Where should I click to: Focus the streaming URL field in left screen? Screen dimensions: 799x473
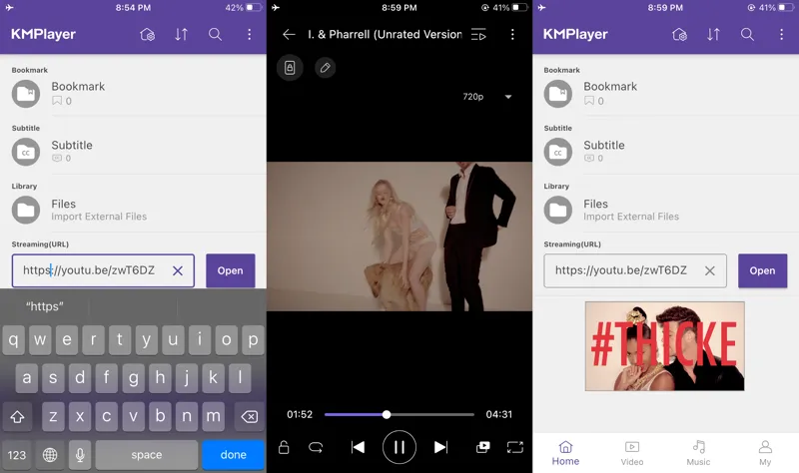(103, 270)
